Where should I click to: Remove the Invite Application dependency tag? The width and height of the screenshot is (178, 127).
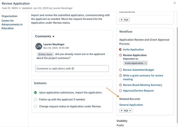(145, 63)
